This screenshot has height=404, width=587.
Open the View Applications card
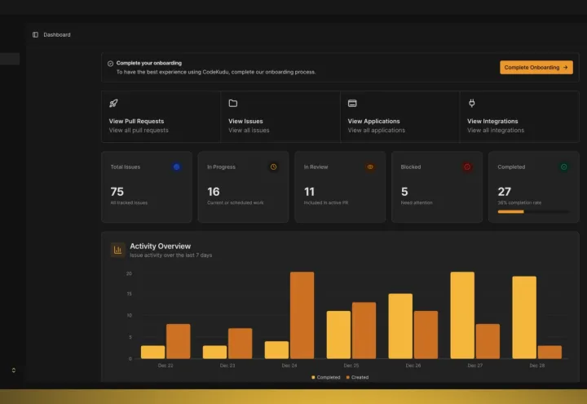pyautogui.click(x=399, y=117)
